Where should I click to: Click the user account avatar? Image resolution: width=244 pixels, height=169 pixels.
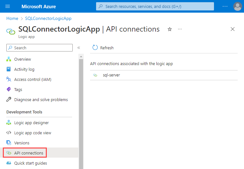pyautogui.click(x=237, y=6)
